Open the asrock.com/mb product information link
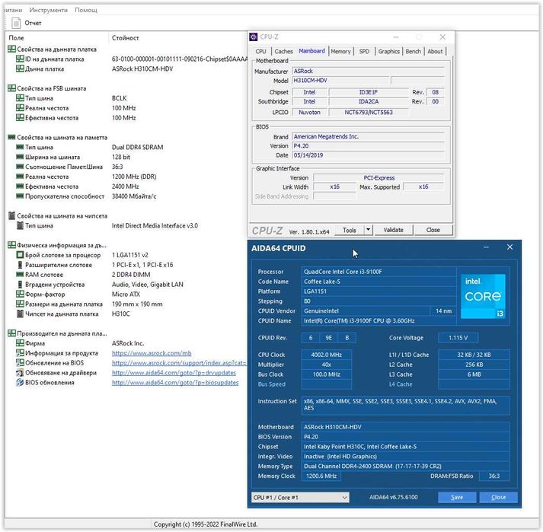 pyautogui.click(x=152, y=353)
